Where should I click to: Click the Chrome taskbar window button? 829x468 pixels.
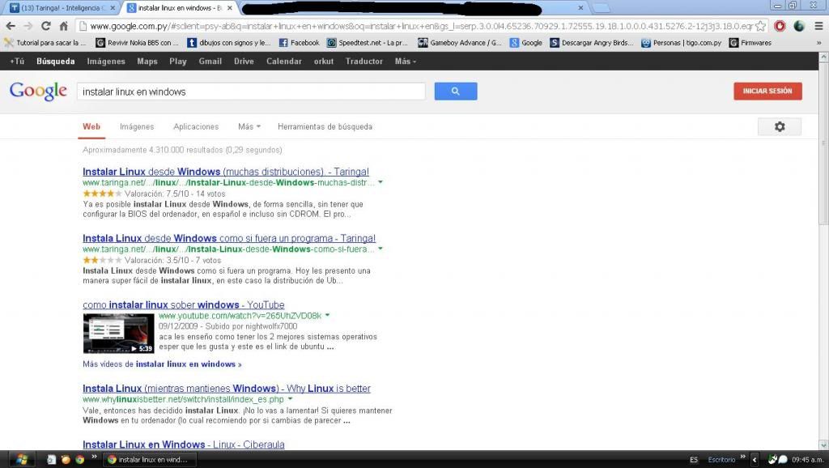coord(149,460)
